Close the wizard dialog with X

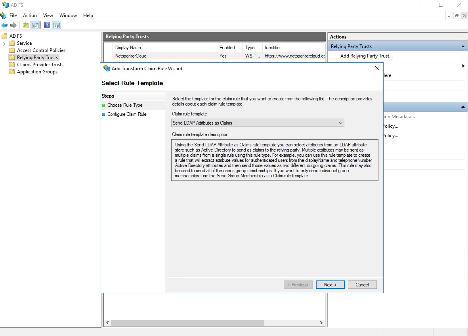(x=377, y=68)
